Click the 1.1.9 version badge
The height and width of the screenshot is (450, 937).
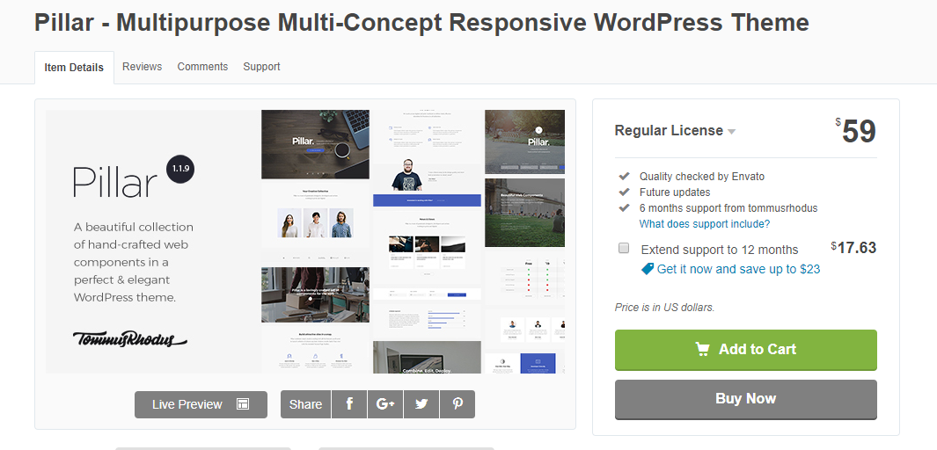click(x=180, y=169)
